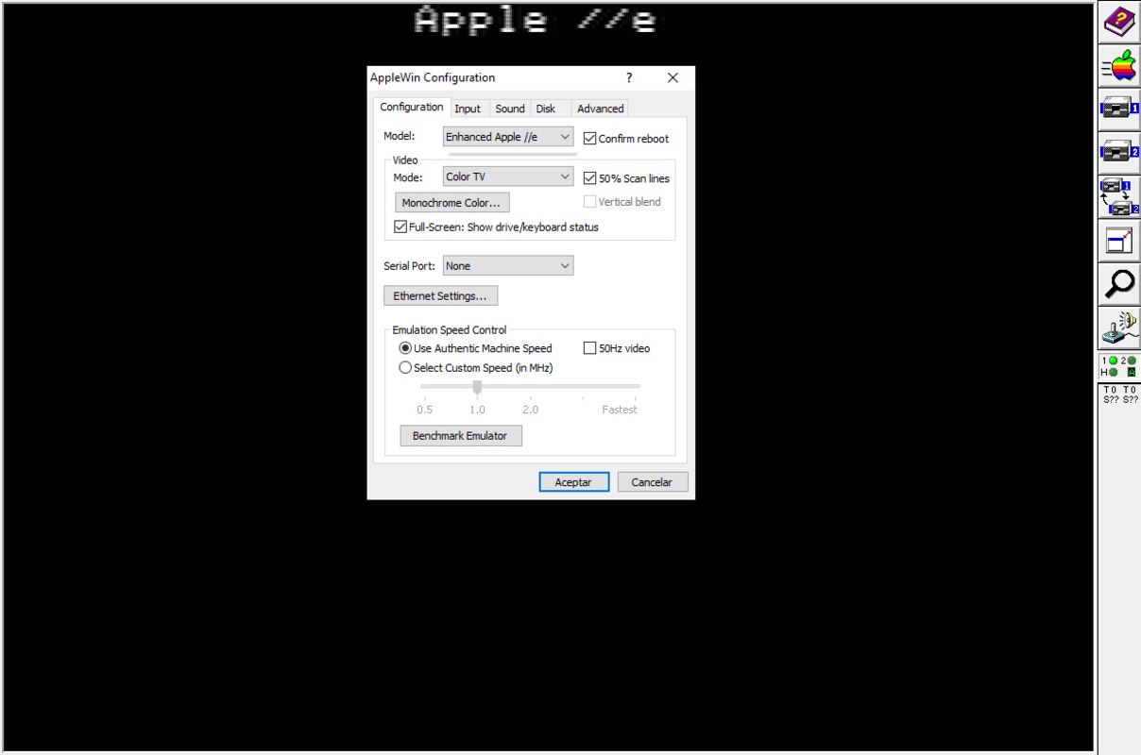Open the Model dropdown showing Enhanced Apple //e

point(508,137)
